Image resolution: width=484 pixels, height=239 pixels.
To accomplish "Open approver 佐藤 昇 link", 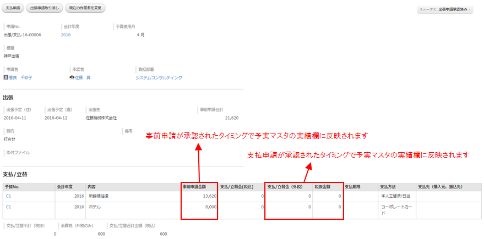I will point(83,77).
